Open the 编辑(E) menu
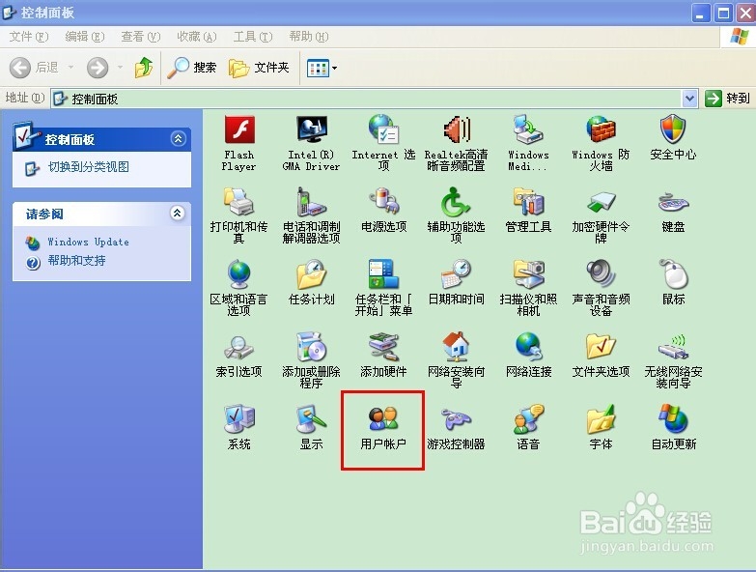Image resolution: width=756 pixels, height=572 pixels. pyautogui.click(x=85, y=37)
